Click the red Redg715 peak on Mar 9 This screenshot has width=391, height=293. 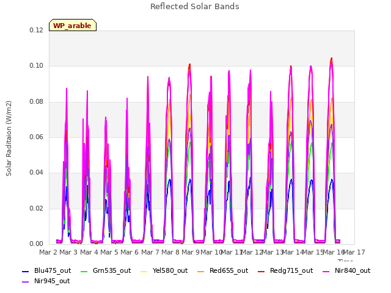coord(190,65)
